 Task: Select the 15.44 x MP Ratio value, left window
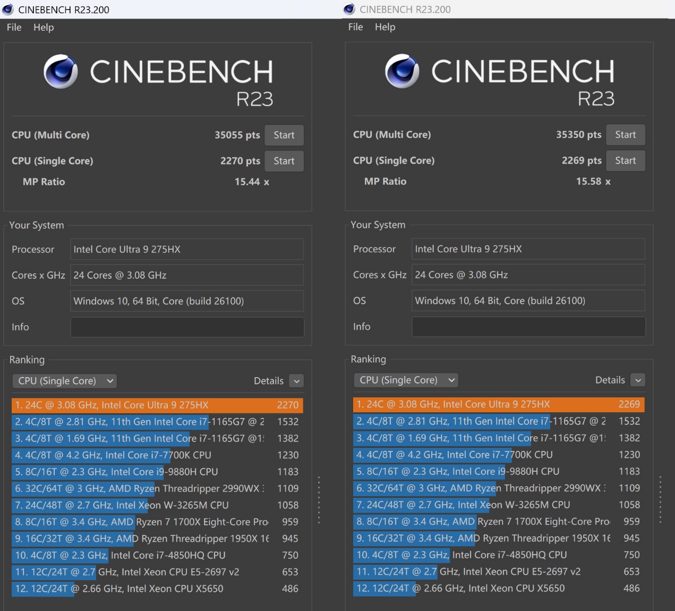click(x=252, y=182)
